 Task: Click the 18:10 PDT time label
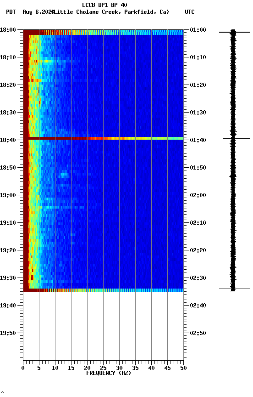click(x=8, y=57)
